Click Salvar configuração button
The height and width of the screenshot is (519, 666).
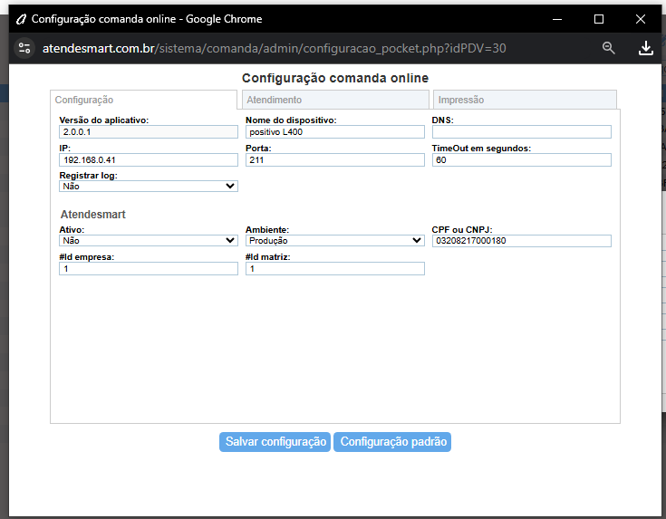click(275, 442)
